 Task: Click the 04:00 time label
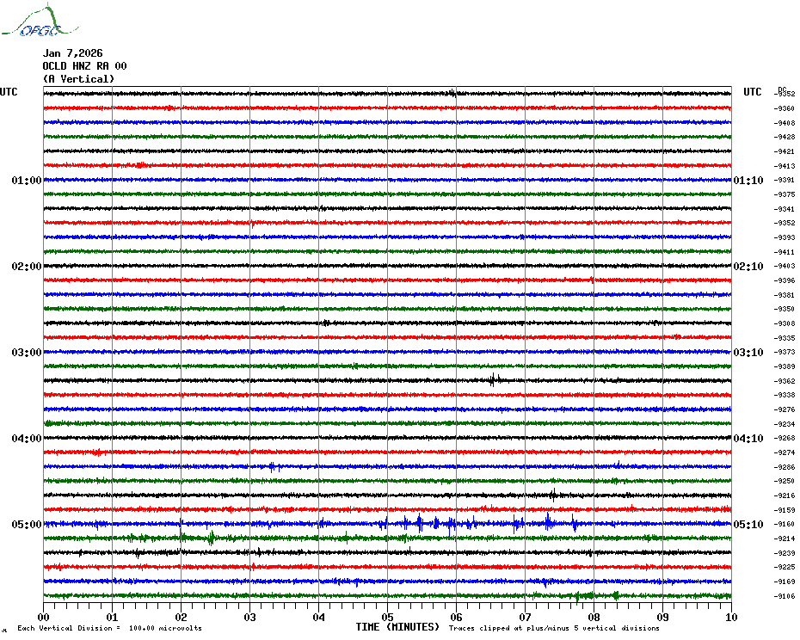pos(27,439)
